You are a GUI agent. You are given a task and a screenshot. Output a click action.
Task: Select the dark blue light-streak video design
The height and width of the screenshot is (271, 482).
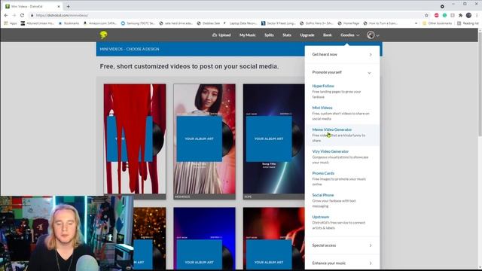click(273, 142)
